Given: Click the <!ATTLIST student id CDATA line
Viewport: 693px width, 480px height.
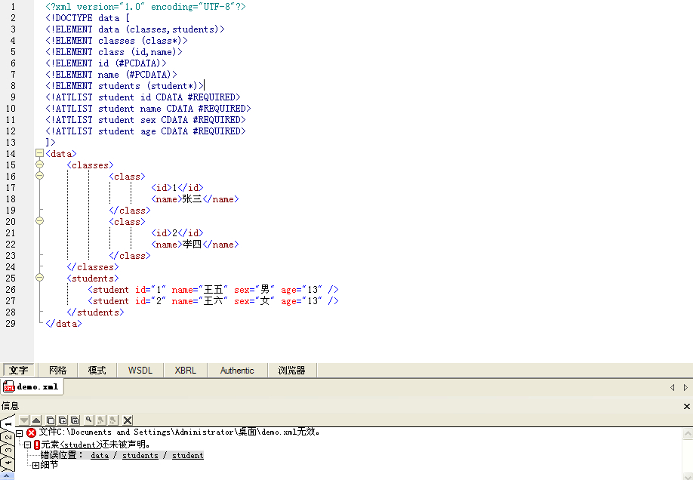Looking at the screenshot, I should 143,97.
